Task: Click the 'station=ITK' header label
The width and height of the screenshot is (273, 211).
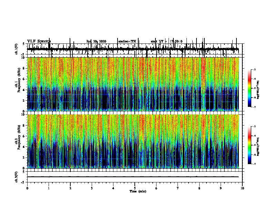Action: pyautogui.click(x=127, y=41)
